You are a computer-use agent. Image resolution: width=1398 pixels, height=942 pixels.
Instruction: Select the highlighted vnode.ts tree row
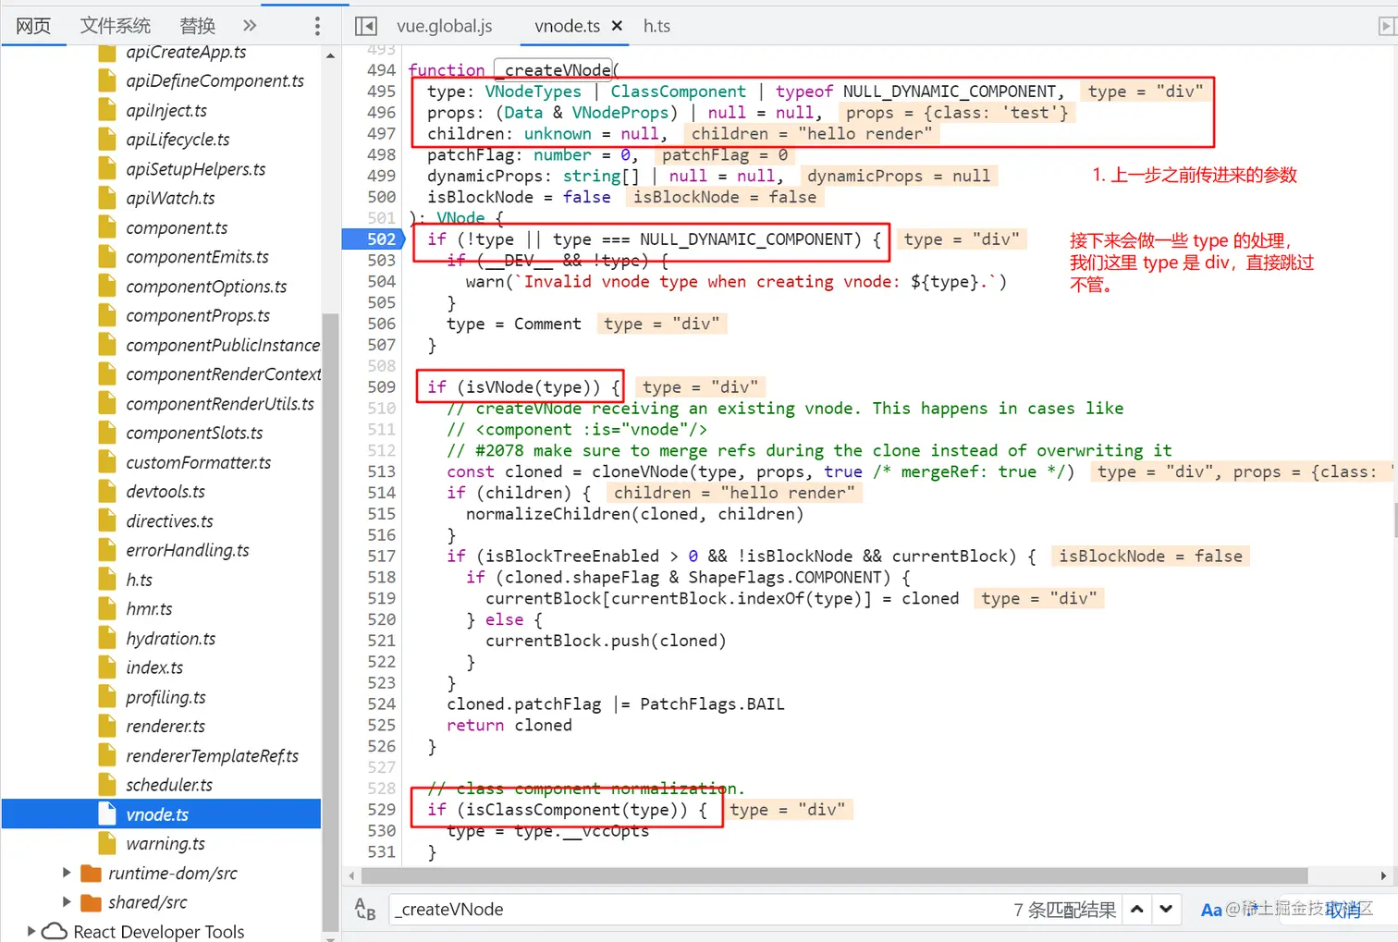(161, 814)
